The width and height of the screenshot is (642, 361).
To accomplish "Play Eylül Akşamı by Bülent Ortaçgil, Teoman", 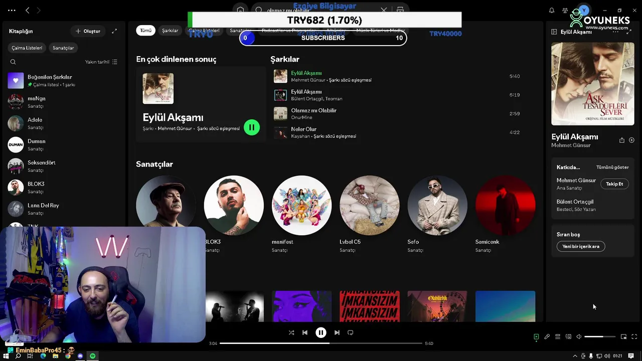I will point(399,95).
